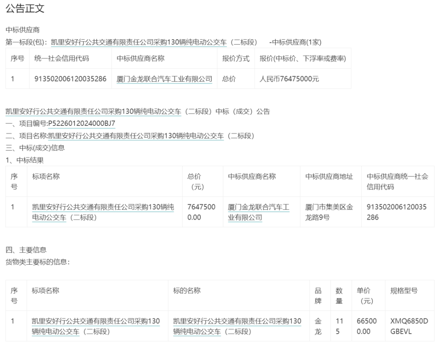This screenshot has width=441, height=344.
Task: Click the quantity cell 115
Action: (339, 326)
